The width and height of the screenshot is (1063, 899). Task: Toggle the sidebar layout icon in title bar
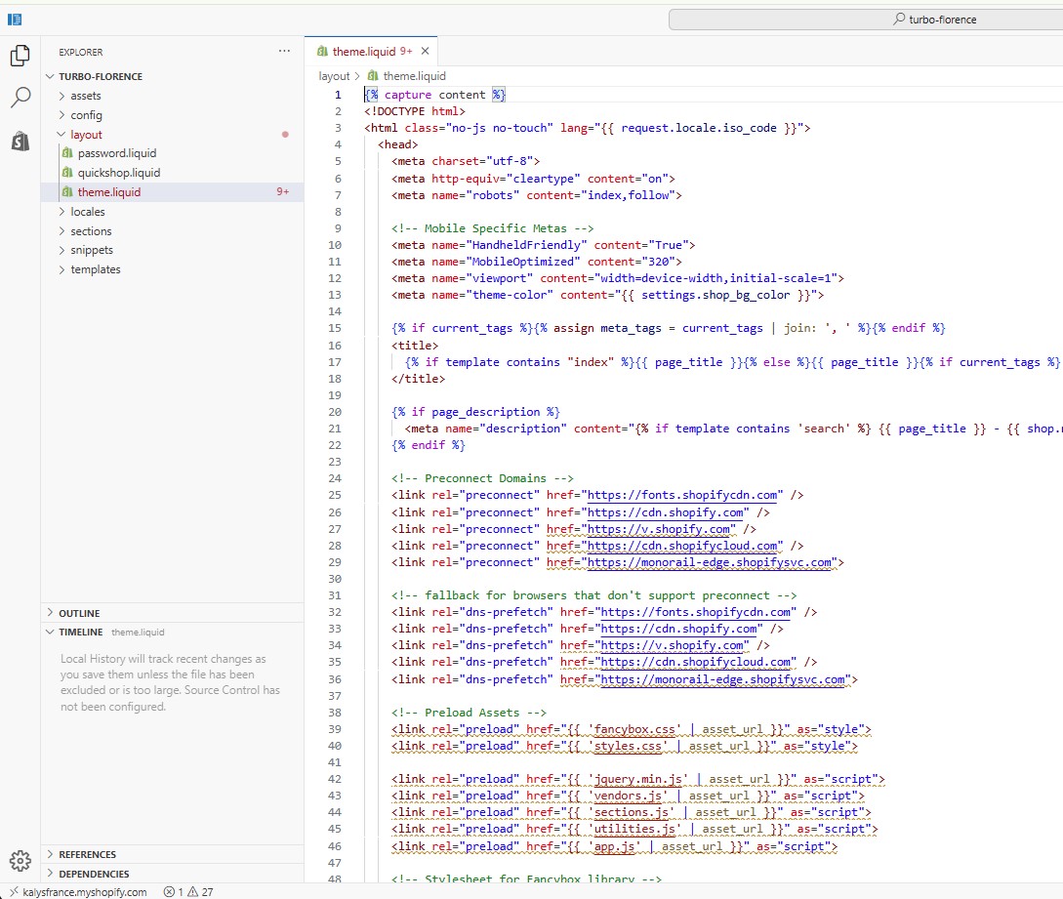15,19
